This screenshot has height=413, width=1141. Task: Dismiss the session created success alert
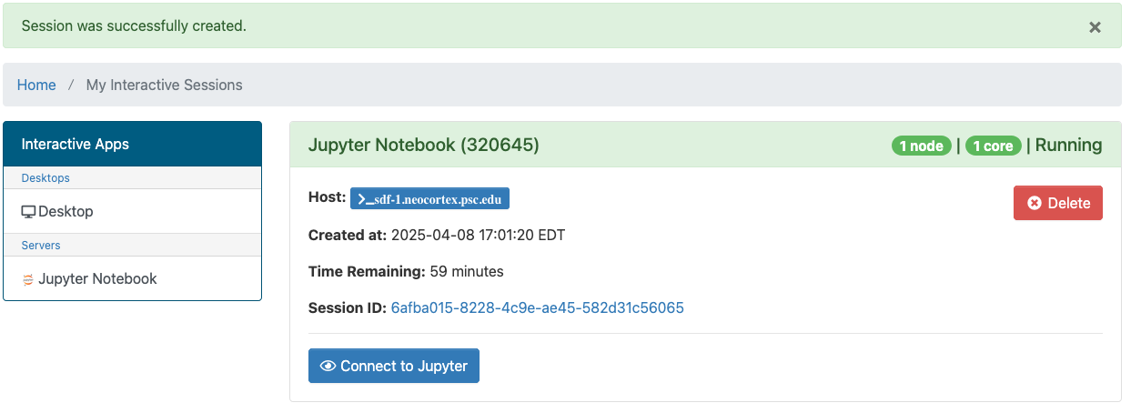pyautogui.click(x=1095, y=27)
